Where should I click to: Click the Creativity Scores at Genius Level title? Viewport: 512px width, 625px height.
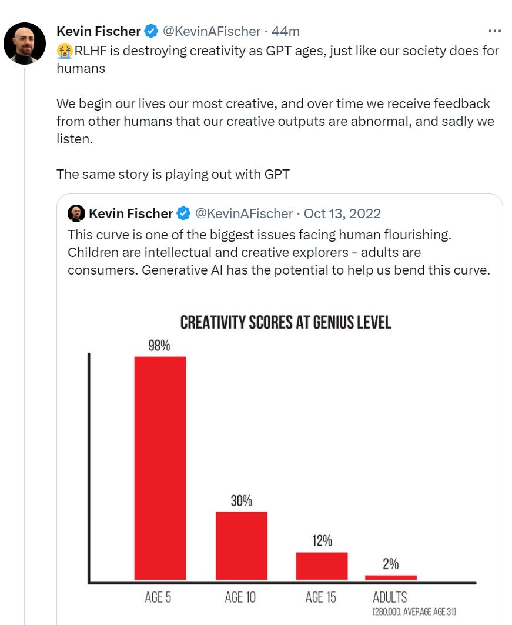tap(285, 323)
